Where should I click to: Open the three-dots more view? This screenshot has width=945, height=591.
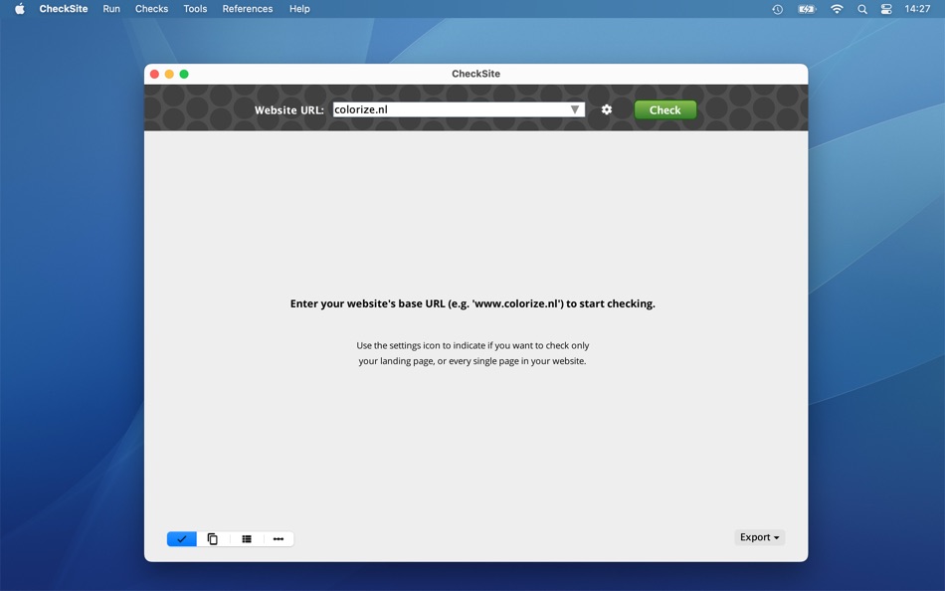pos(279,538)
